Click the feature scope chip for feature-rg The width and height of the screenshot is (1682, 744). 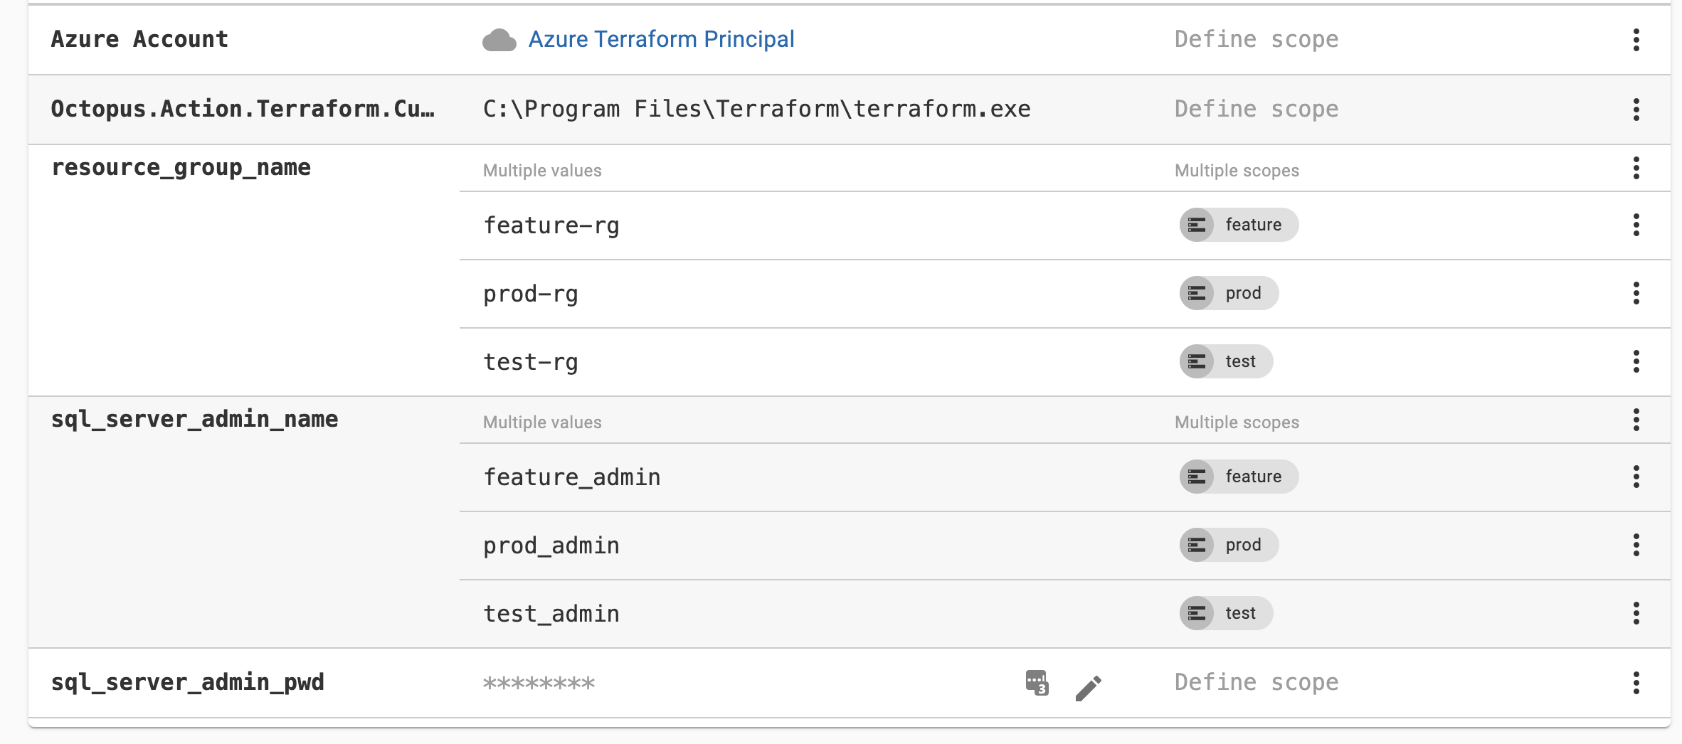1239,225
